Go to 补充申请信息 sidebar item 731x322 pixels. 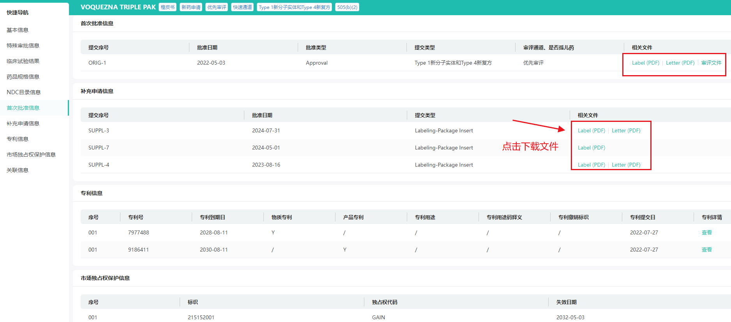coord(23,123)
